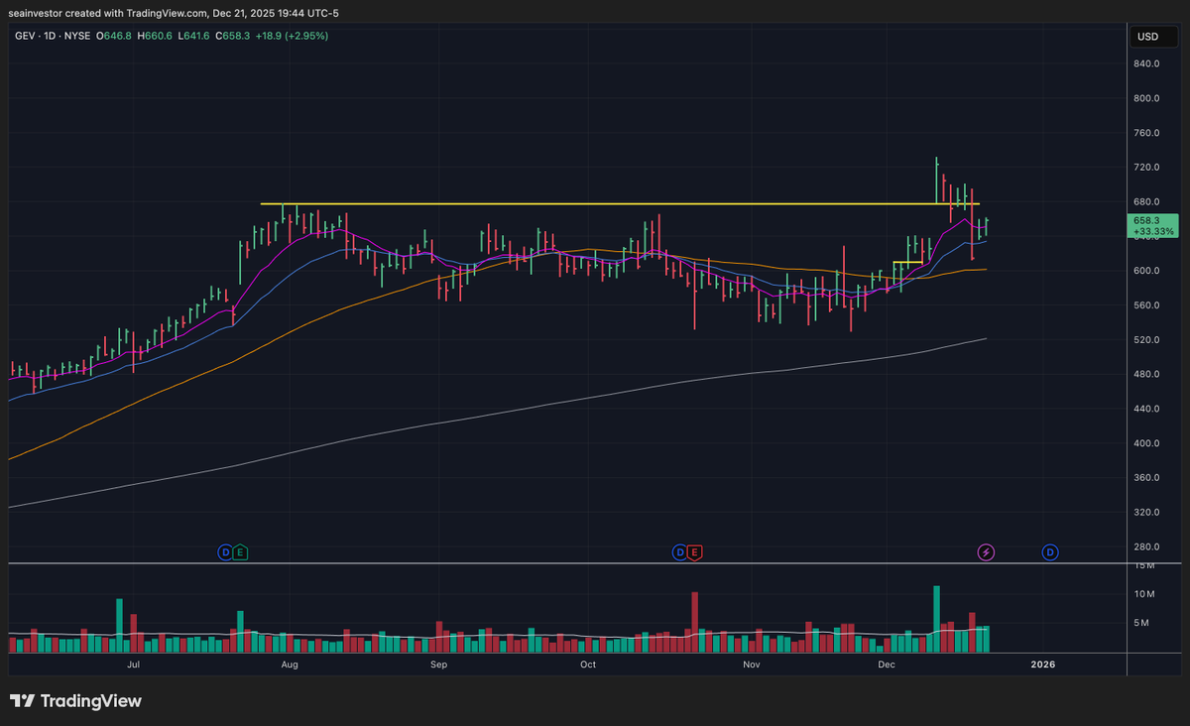Image resolution: width=1190 pixels, height=726 pixels.
Task: Click the 10M volume axis label
Action: pos(1142,594)
